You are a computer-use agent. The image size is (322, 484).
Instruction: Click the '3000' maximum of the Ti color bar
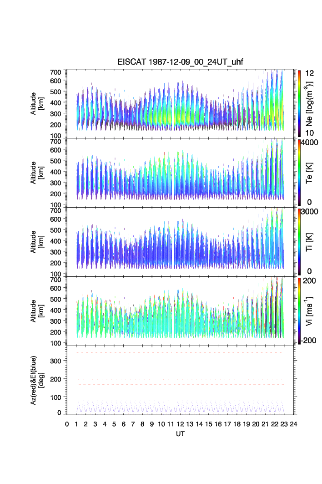pos(310,212)
